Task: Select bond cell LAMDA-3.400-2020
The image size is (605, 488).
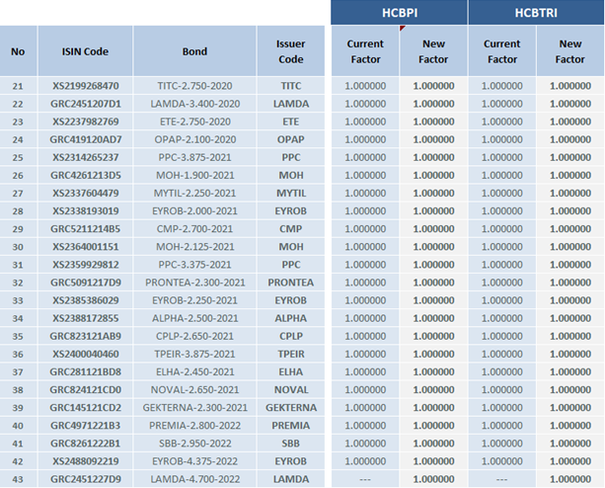Action: [194, 104]
